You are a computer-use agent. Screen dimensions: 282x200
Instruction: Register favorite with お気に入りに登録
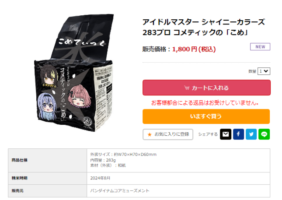pos(168,134)
